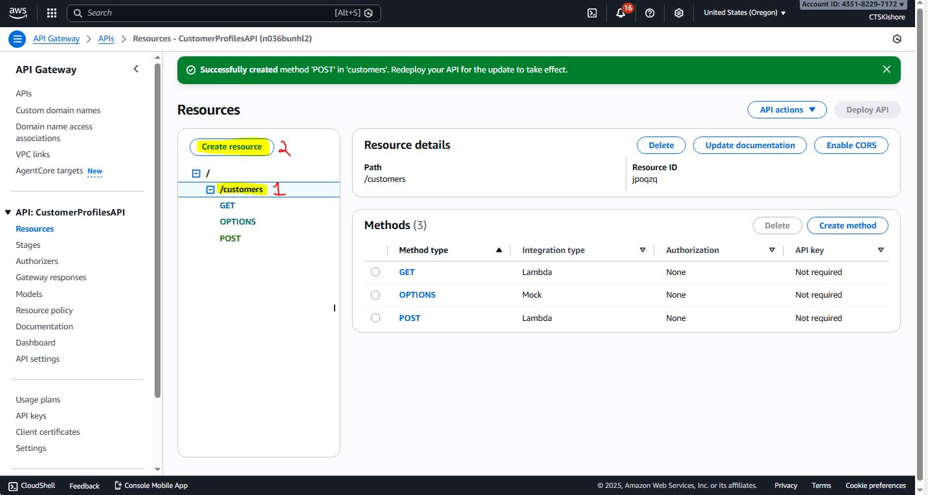
Task: Dismiss the green success banner
Action: tap(887, 69)
